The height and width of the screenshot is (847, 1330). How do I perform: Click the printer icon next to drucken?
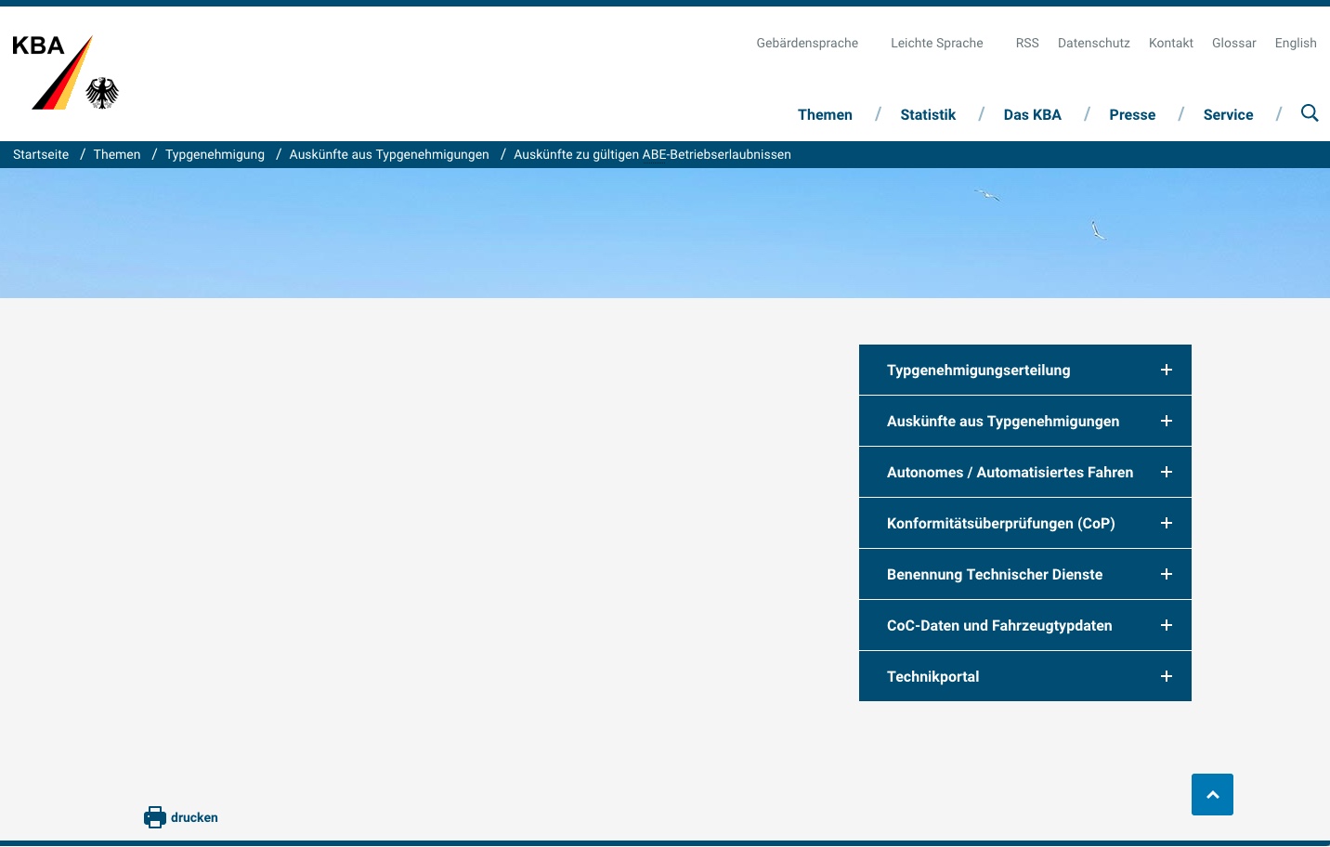coord(154,817)
